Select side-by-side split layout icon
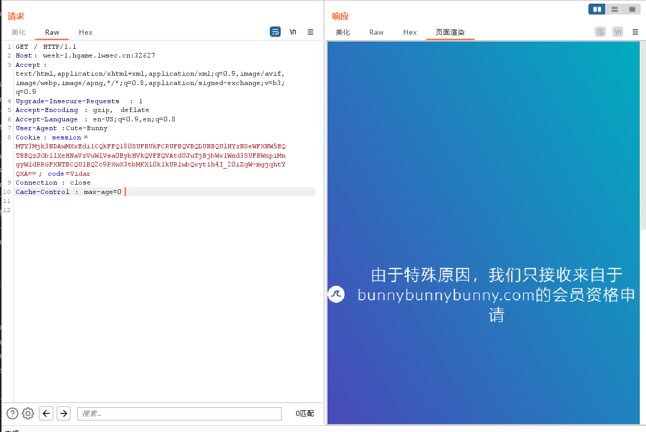The width and height of the screenshot is (646, 432). pyautogui.click(x=597, y=9)
